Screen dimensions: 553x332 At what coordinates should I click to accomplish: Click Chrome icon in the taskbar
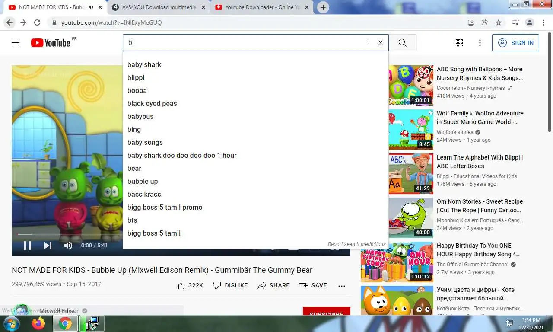click(65, 323)
